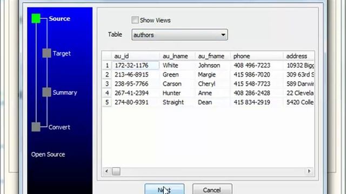Select row header number 4

[107, 93]
